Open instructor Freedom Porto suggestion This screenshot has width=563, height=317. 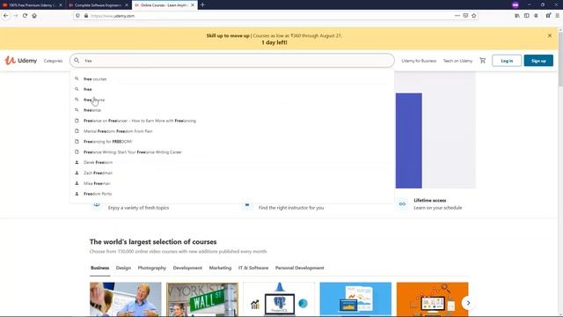click(x=232, y=194)
